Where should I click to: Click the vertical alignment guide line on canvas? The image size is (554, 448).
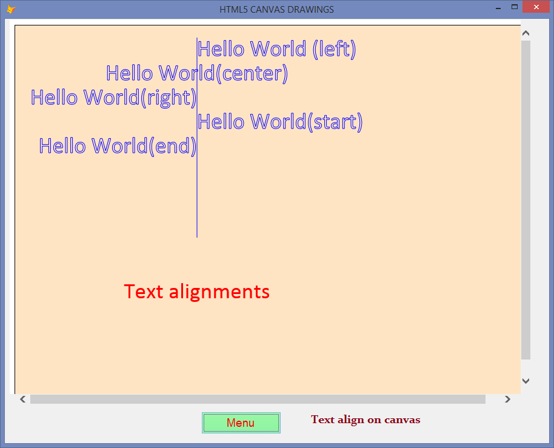(197, 200)
